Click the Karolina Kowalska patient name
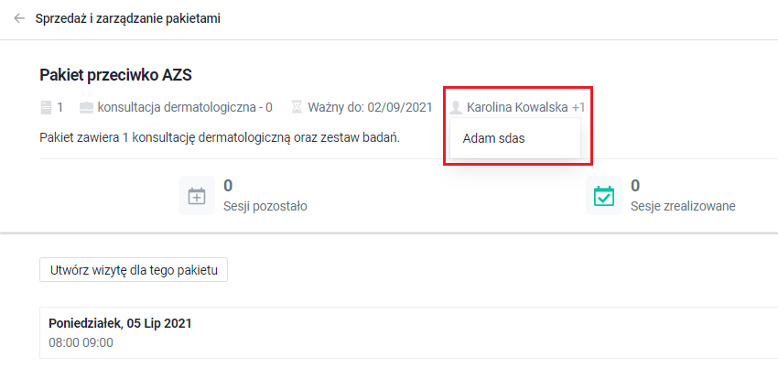The height and width of the screenshot is (379, 778). coord(516,107)
